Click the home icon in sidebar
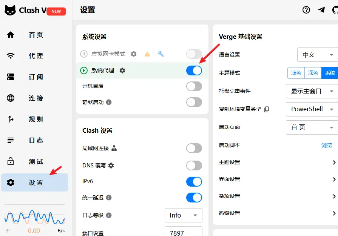Viewport: 338px width, 236px height. [x=11, y=35]
